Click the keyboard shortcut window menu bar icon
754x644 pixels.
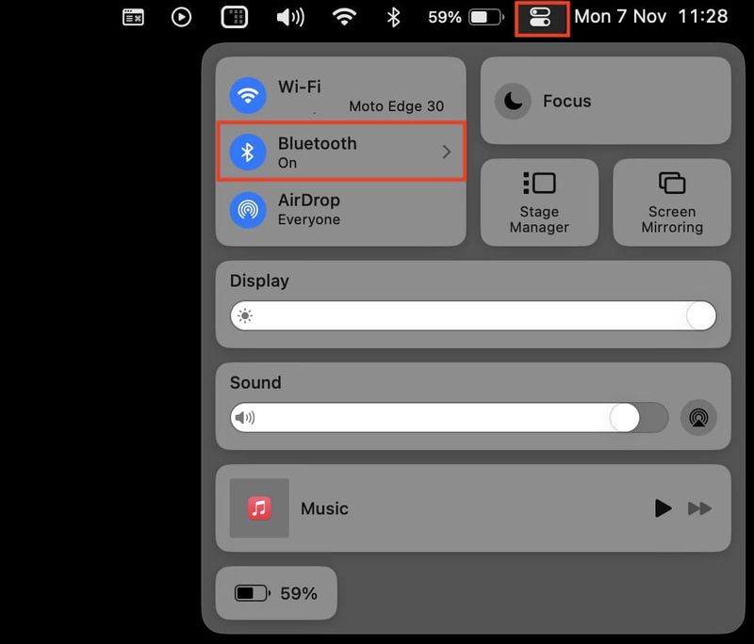[x=133, y=18]
